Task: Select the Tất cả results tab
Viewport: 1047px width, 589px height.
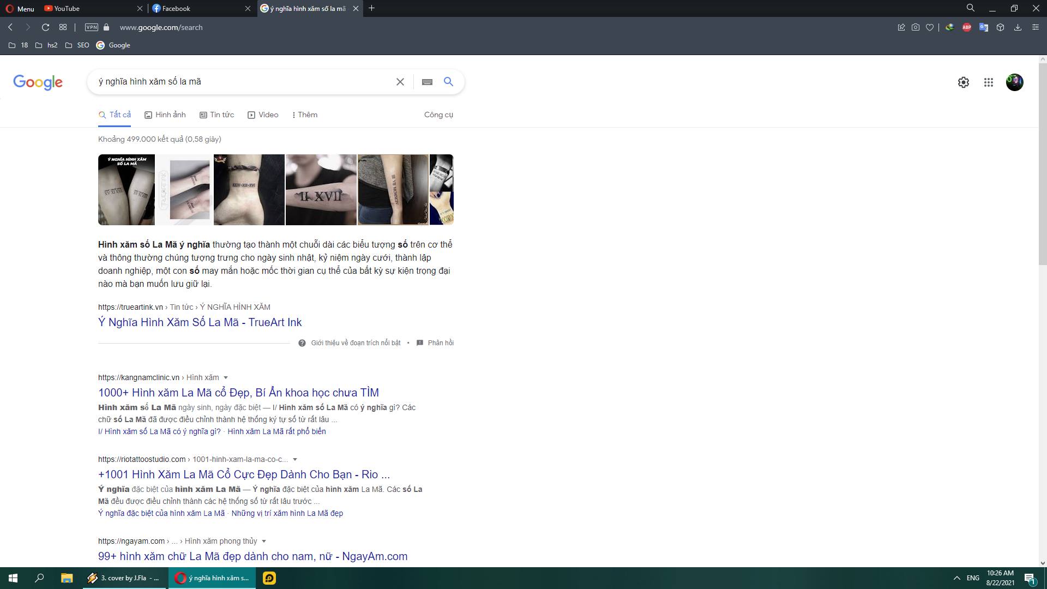Action: tap(115, 115)
